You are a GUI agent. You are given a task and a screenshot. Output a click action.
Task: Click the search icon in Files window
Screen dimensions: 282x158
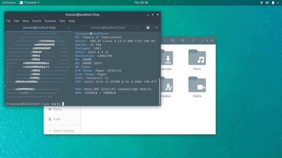(x=172, y=40)
